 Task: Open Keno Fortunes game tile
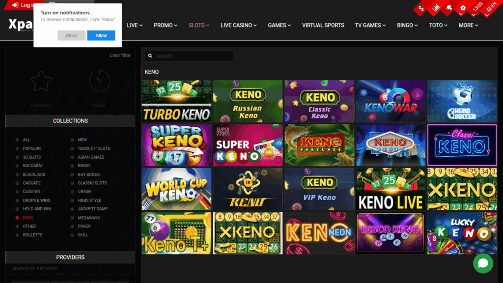pos(319,145)
